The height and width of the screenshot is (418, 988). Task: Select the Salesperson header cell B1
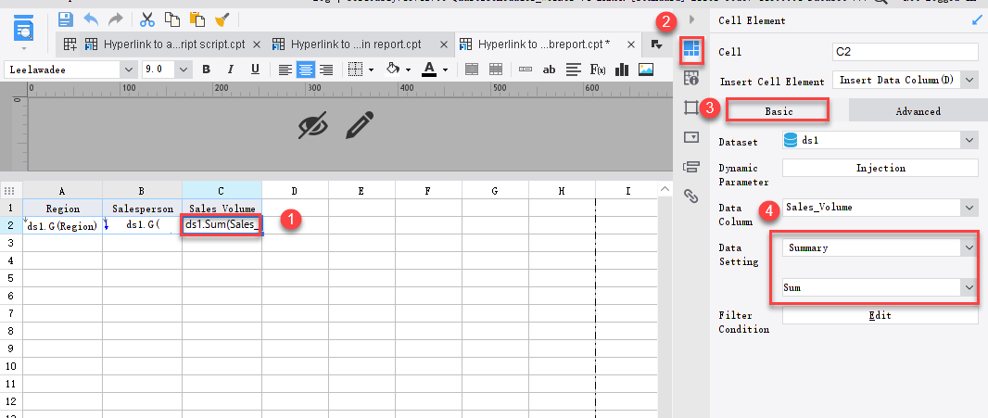[x=143, y=208]
